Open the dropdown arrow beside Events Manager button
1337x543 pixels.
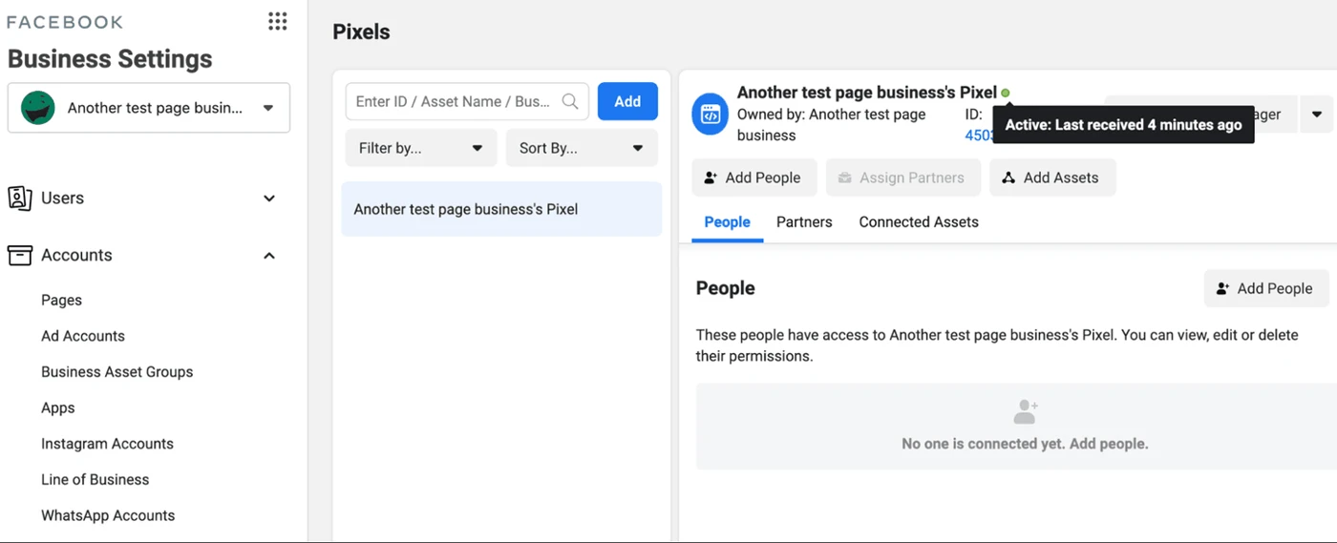[x=1316, y=115]
